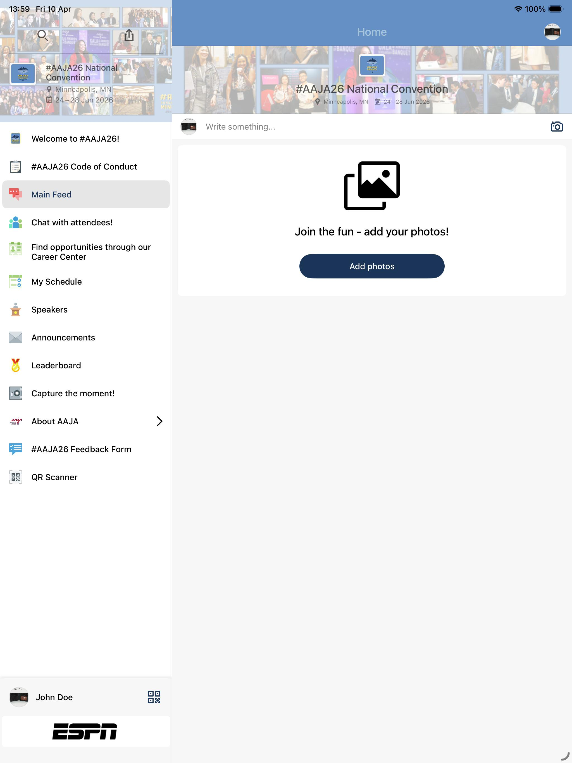
Task: Tap the Main Feed speech bubble icon
Action: coord(16,195)
